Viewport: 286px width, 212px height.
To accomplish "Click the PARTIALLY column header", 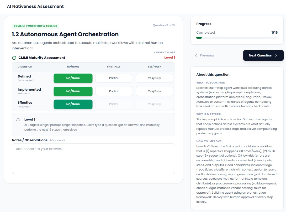I will tap(114, 67).
